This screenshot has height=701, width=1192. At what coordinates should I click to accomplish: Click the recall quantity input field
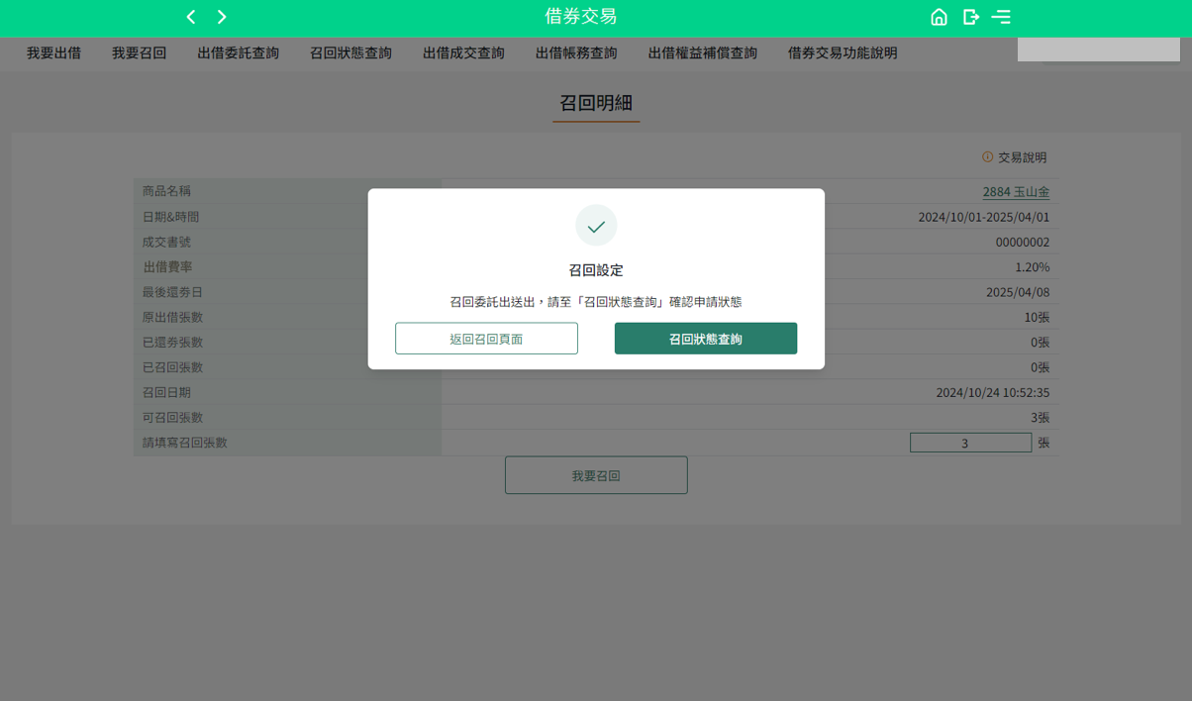pyautogui.click(x=970, y=444)
